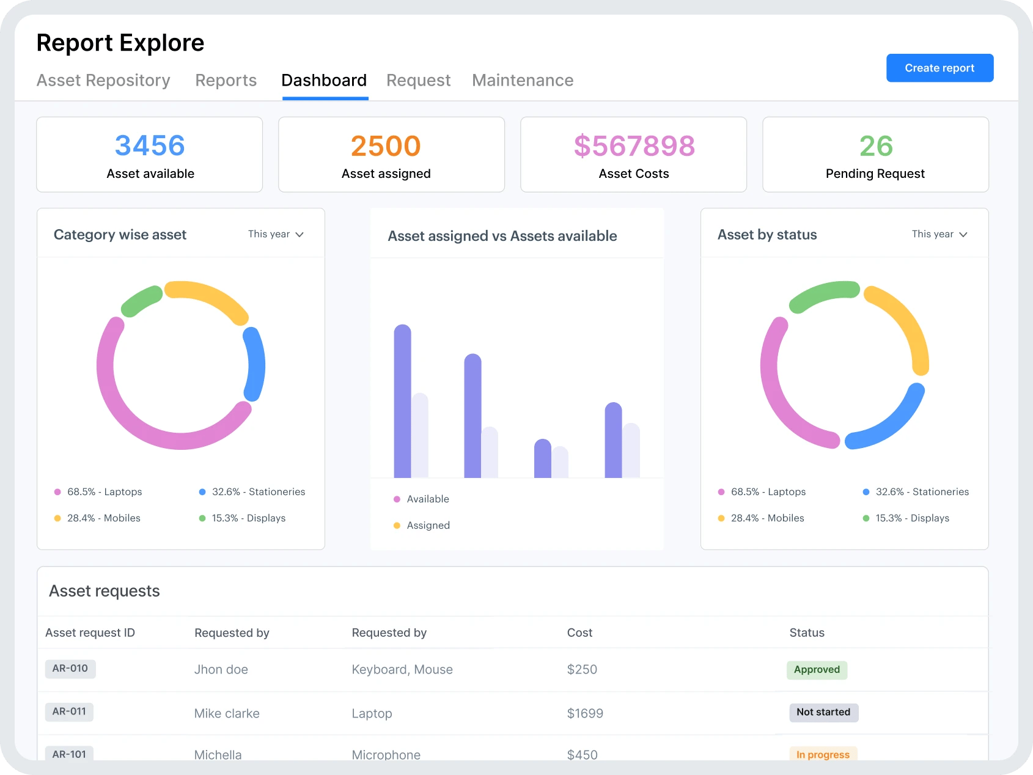The width and height of the screenshot is (1033, 775).
Task: Click 32.6% - Stationeries legend in Category wise asset
Action: click(x=252, y=492)
